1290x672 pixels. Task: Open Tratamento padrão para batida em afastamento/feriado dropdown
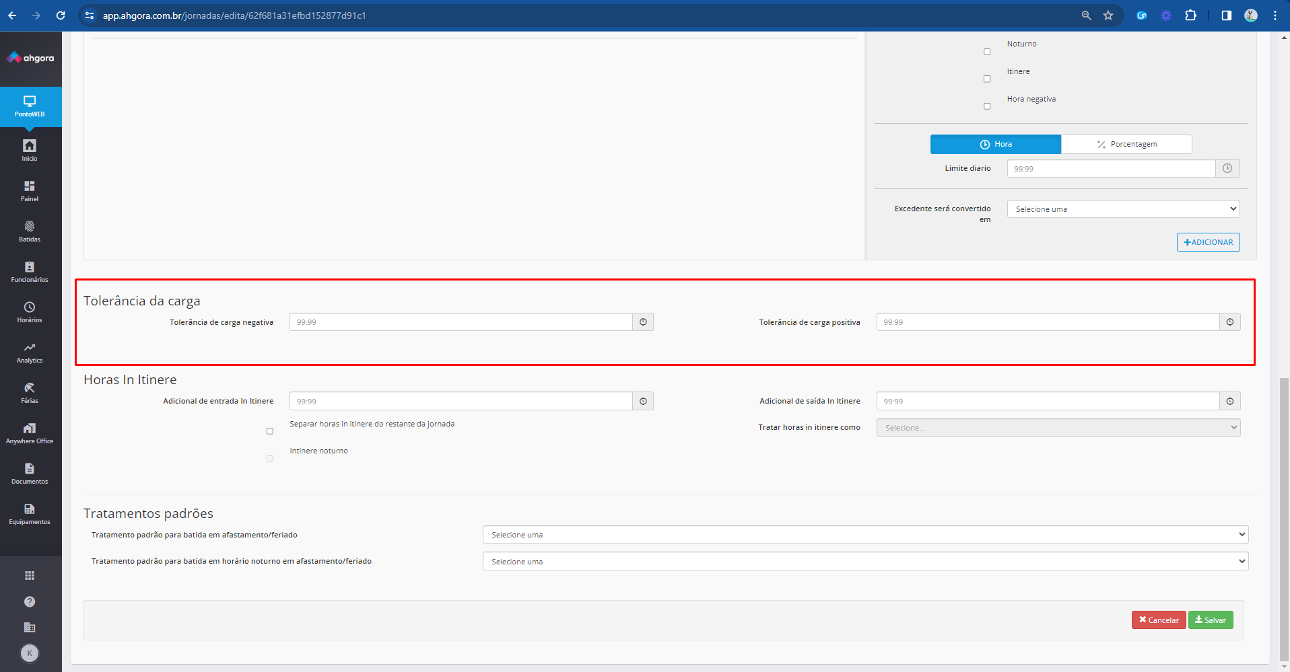[x=865, y=535]
